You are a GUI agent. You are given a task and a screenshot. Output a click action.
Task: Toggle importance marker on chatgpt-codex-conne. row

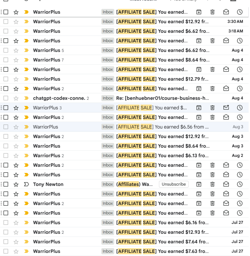click(x=26, y=98)
